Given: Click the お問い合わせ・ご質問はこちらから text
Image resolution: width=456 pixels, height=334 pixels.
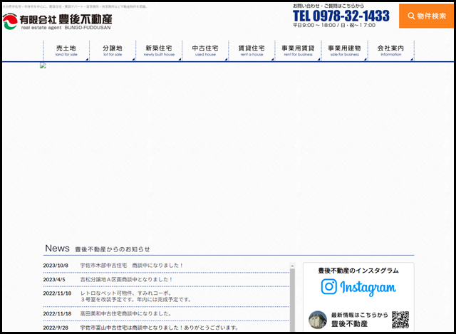Looking at the screenshot, I should 328,6.
